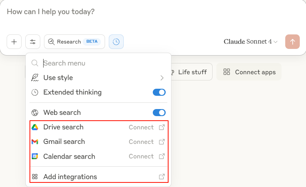
Task: Turn off the Web search toggle
Action: click(159, 113)
